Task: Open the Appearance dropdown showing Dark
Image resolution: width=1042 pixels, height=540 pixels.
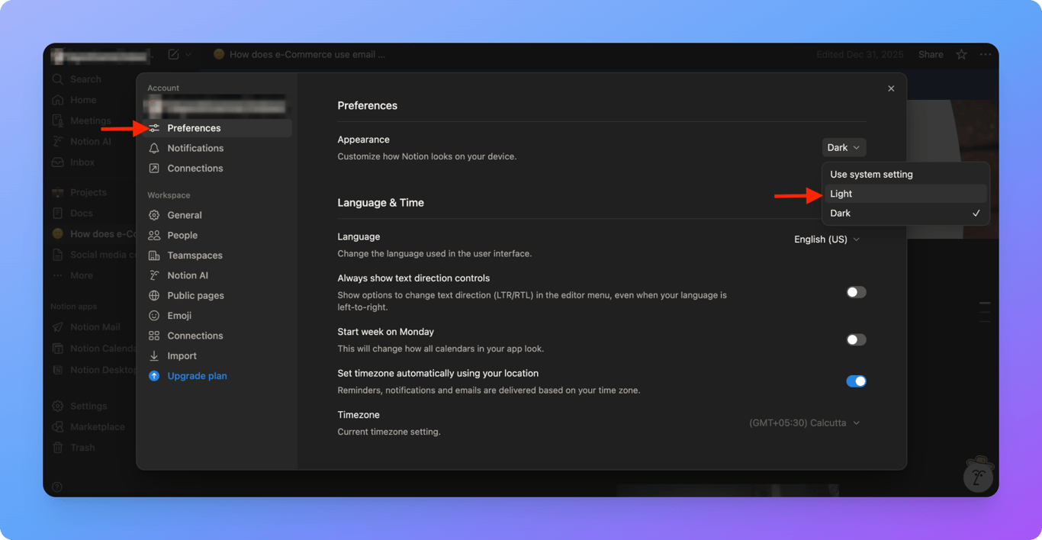Action: [x=844, y=146]
